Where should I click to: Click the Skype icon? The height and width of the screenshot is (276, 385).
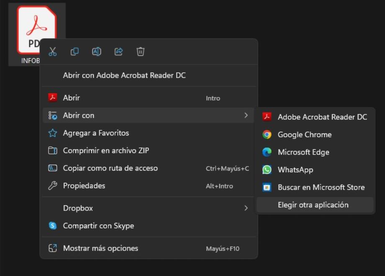coord(53,225)
